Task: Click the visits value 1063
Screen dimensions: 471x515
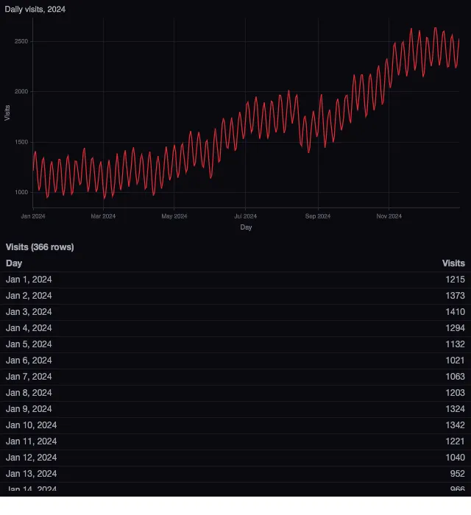Action: click(455, 377)
